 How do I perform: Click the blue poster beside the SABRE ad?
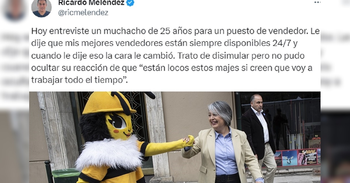pos(290,158)
